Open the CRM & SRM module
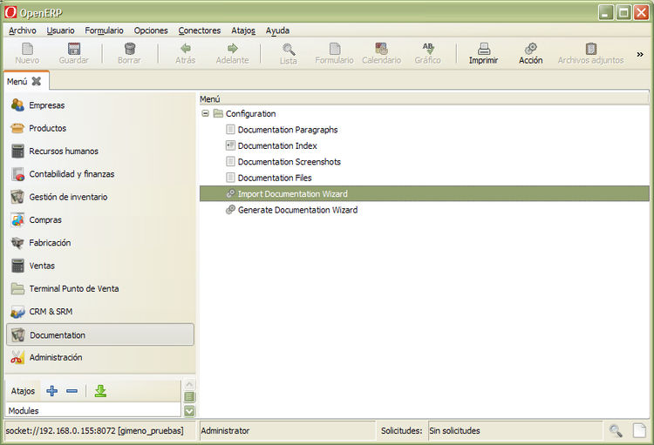 tap(100, 311)
